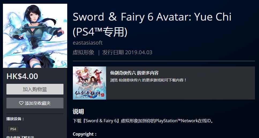Open the Yue Chi avatar artwork image

tap(35, 36)
